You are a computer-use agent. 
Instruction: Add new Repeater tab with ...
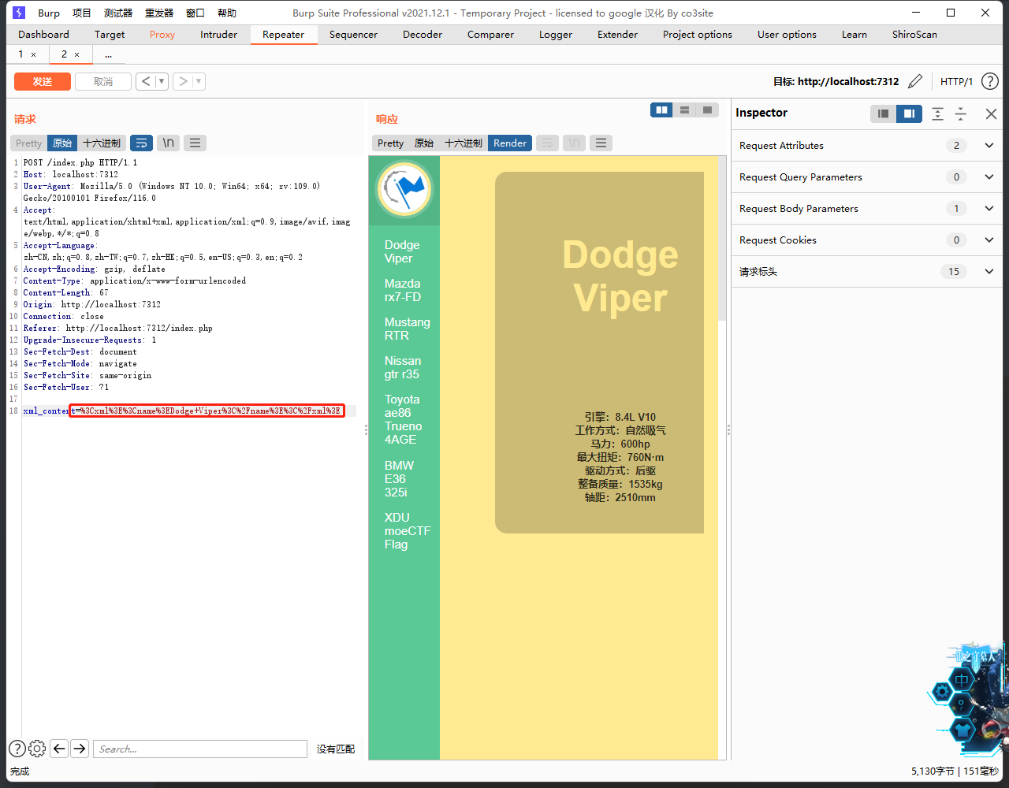tap(108, 54)
